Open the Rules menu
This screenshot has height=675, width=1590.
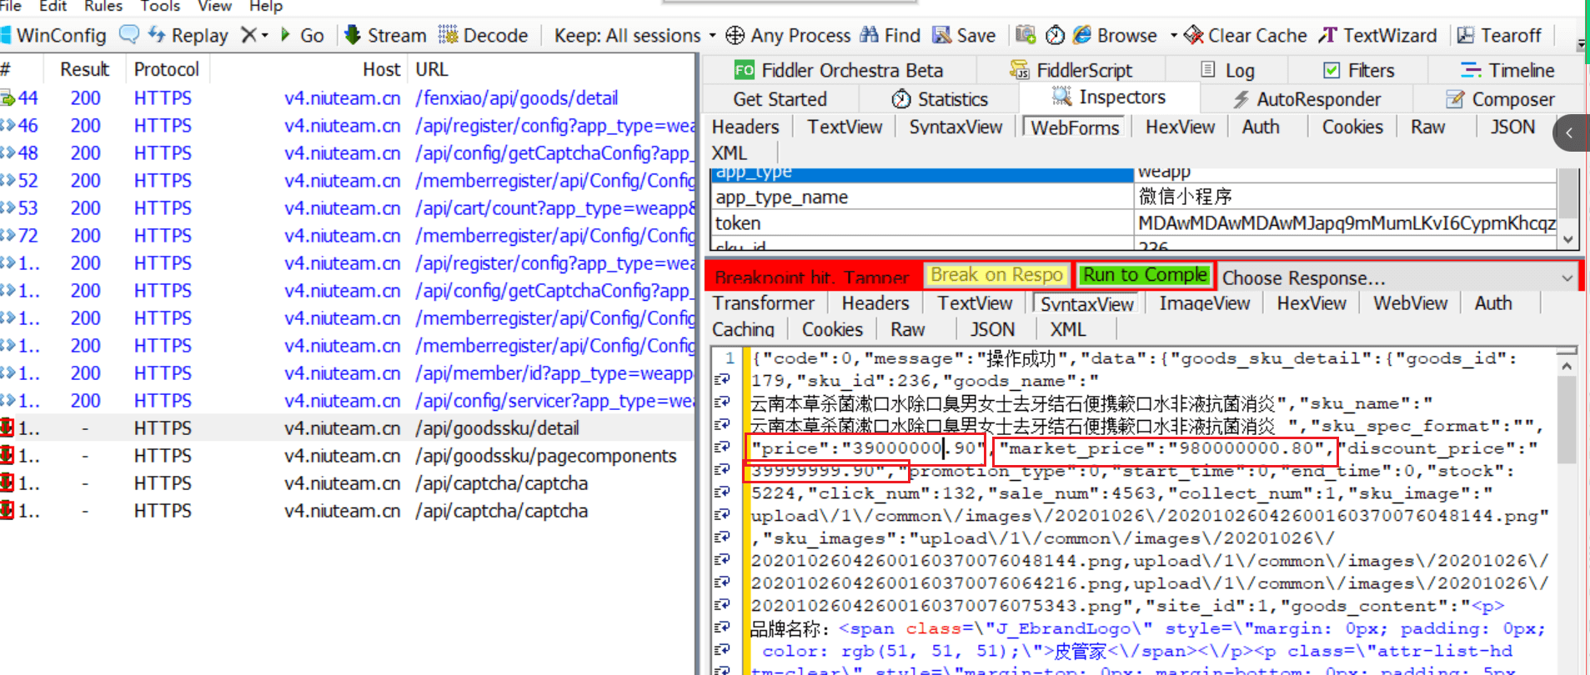pos(103,7)
